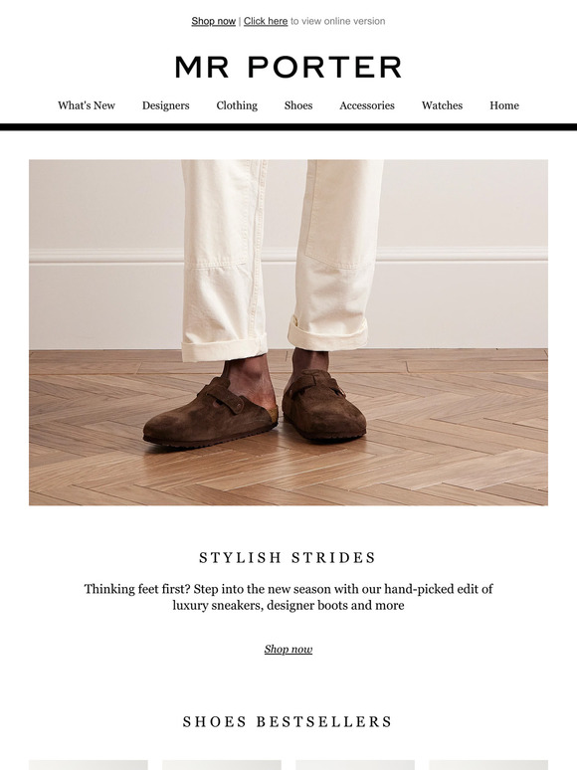577x770 pixels.
Task: Open the Home category link
Action: click(x=503, y=105)
